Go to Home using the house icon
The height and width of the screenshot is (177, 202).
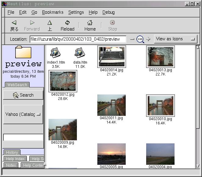coord(90,23)
